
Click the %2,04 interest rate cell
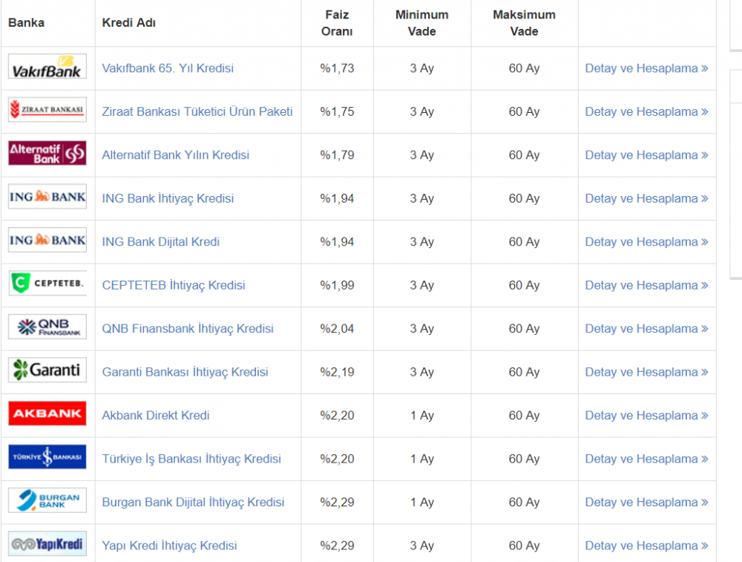(x=337, y=329)
